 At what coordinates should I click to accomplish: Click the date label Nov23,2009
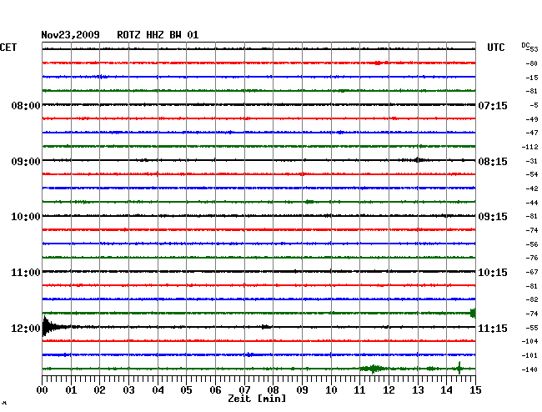(71, 35)
